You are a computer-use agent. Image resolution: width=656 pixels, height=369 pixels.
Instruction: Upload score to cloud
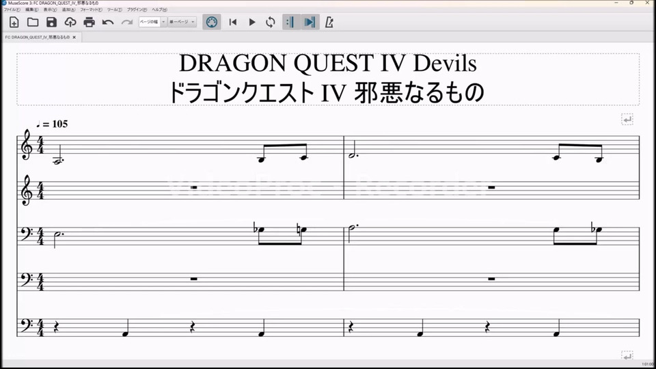pyautogui.click(x=70, y=22)
